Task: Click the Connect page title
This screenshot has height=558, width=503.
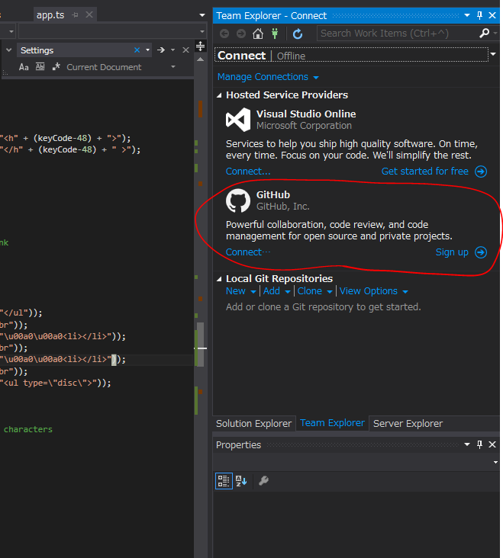Action: pos(241,56)
